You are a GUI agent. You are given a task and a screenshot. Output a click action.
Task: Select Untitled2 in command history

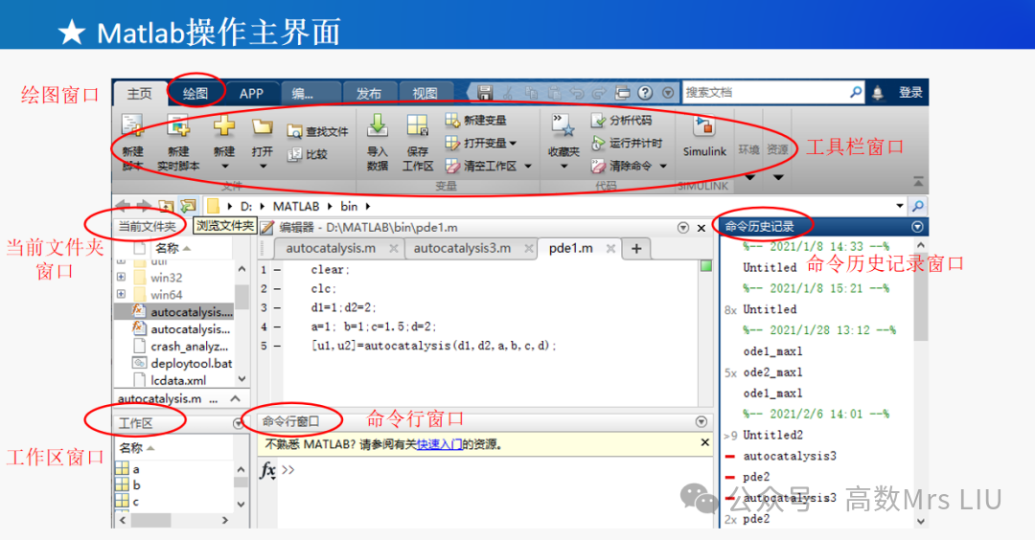pyautogui.click(x=773, y=436)
